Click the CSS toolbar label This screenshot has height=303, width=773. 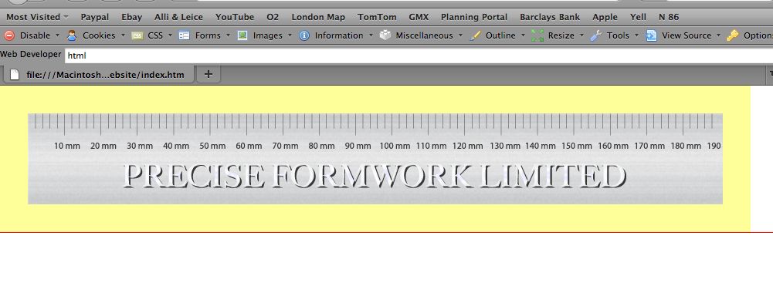tap(155, 35)
